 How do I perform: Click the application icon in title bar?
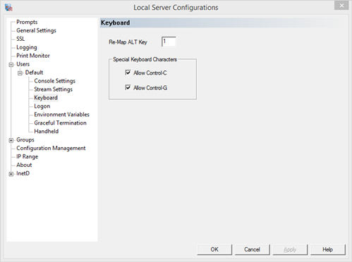(8, 8)
